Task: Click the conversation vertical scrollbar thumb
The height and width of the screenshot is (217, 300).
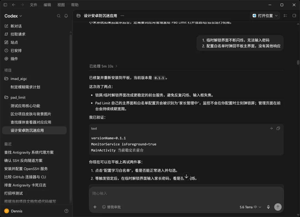Action: pos(298,62)
